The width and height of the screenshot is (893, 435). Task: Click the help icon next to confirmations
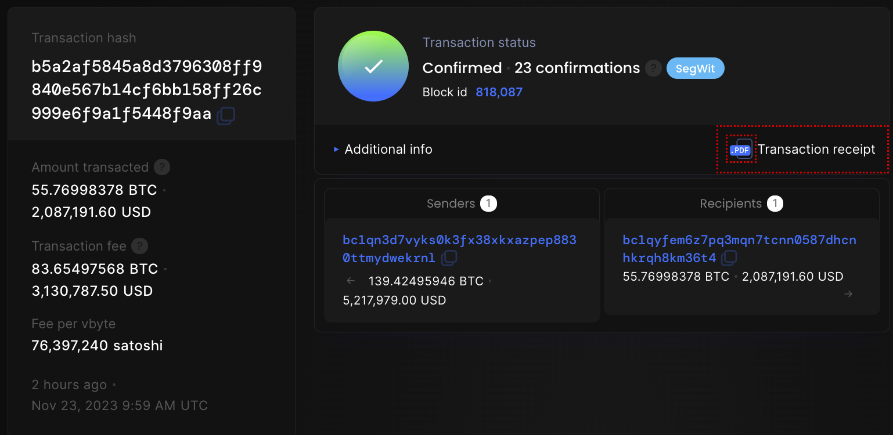(x=654, y=68)
